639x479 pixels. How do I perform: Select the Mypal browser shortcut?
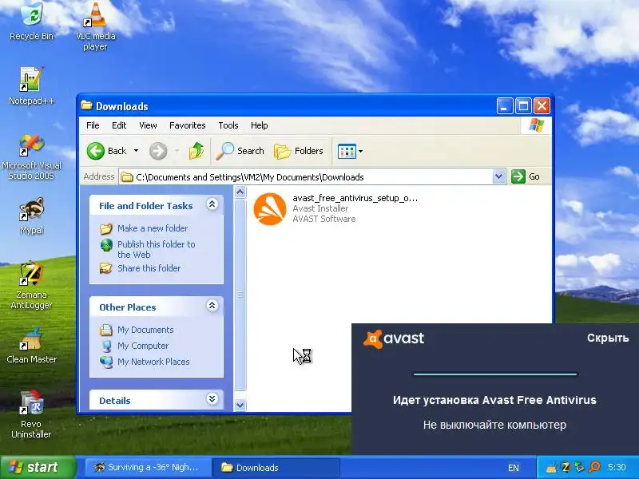pos(31,216)
